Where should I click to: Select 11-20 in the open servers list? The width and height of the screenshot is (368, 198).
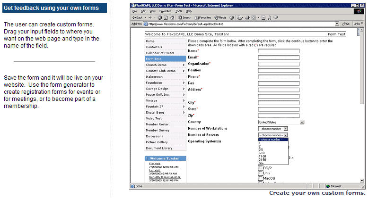[273, 157]
